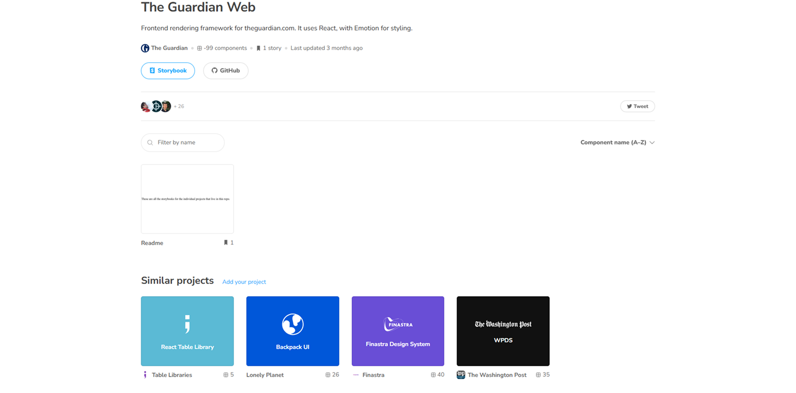Click The Guardian logo icon
796x393 pixels.
click(145, 48)
